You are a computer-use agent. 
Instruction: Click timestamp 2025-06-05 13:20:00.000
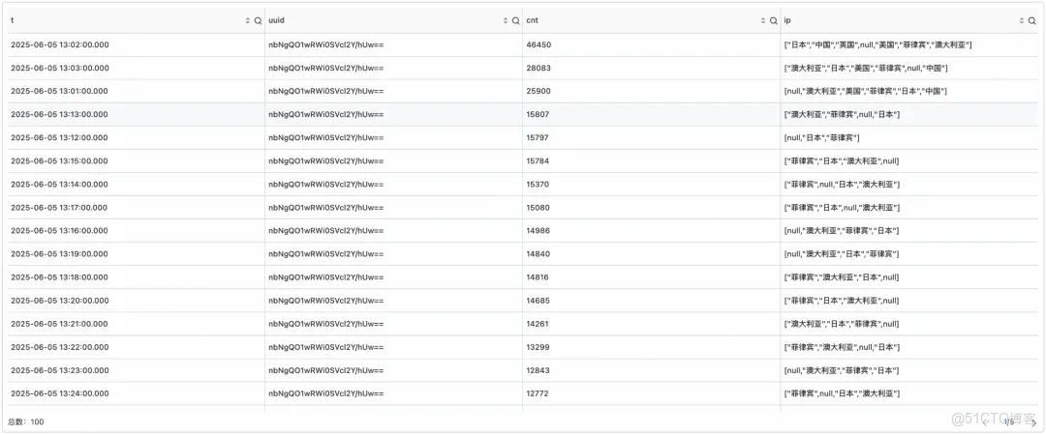click(x=59, y=301)
